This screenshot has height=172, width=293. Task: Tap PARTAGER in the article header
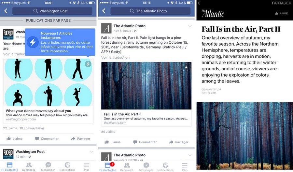[281, 3]
